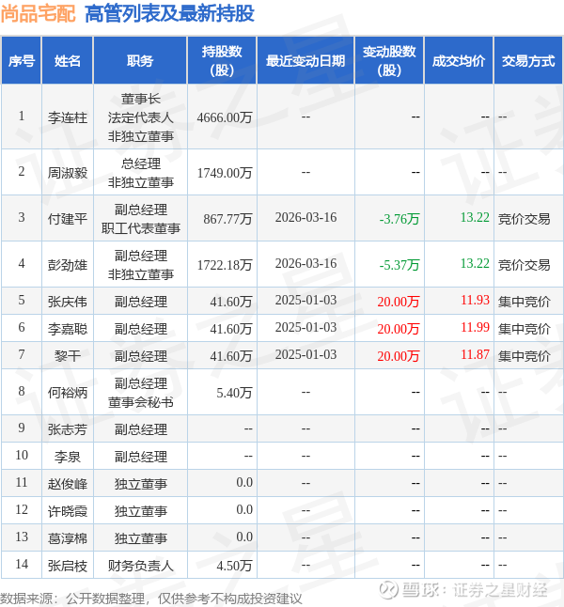Screen dimensions: 564x607
Task: Click 彭劲雄's date 2026-03-16
Action: [305, 263]
